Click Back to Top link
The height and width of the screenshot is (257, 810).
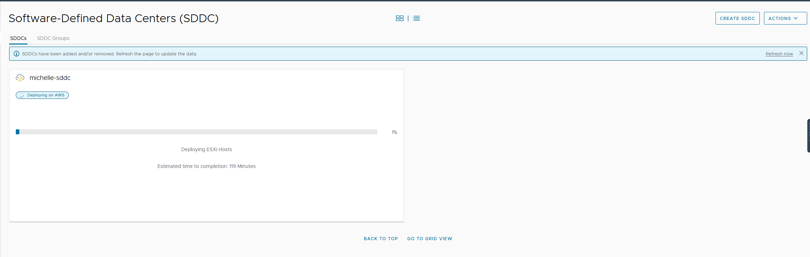(x=381, y=238)
